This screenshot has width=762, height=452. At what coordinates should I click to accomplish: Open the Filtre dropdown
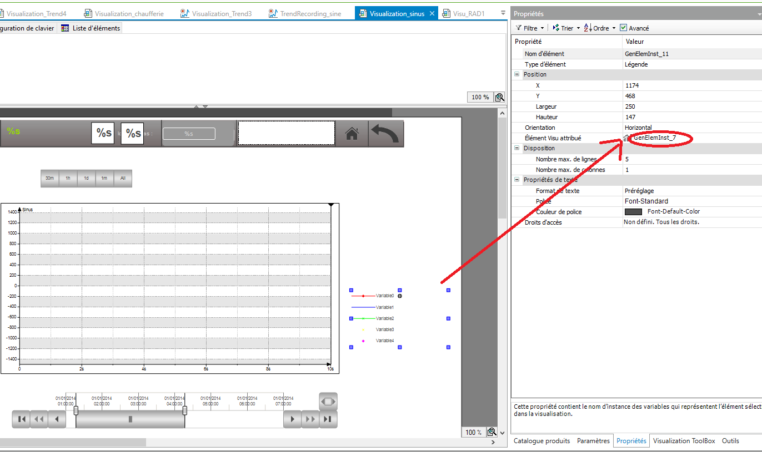pos(529,28)
